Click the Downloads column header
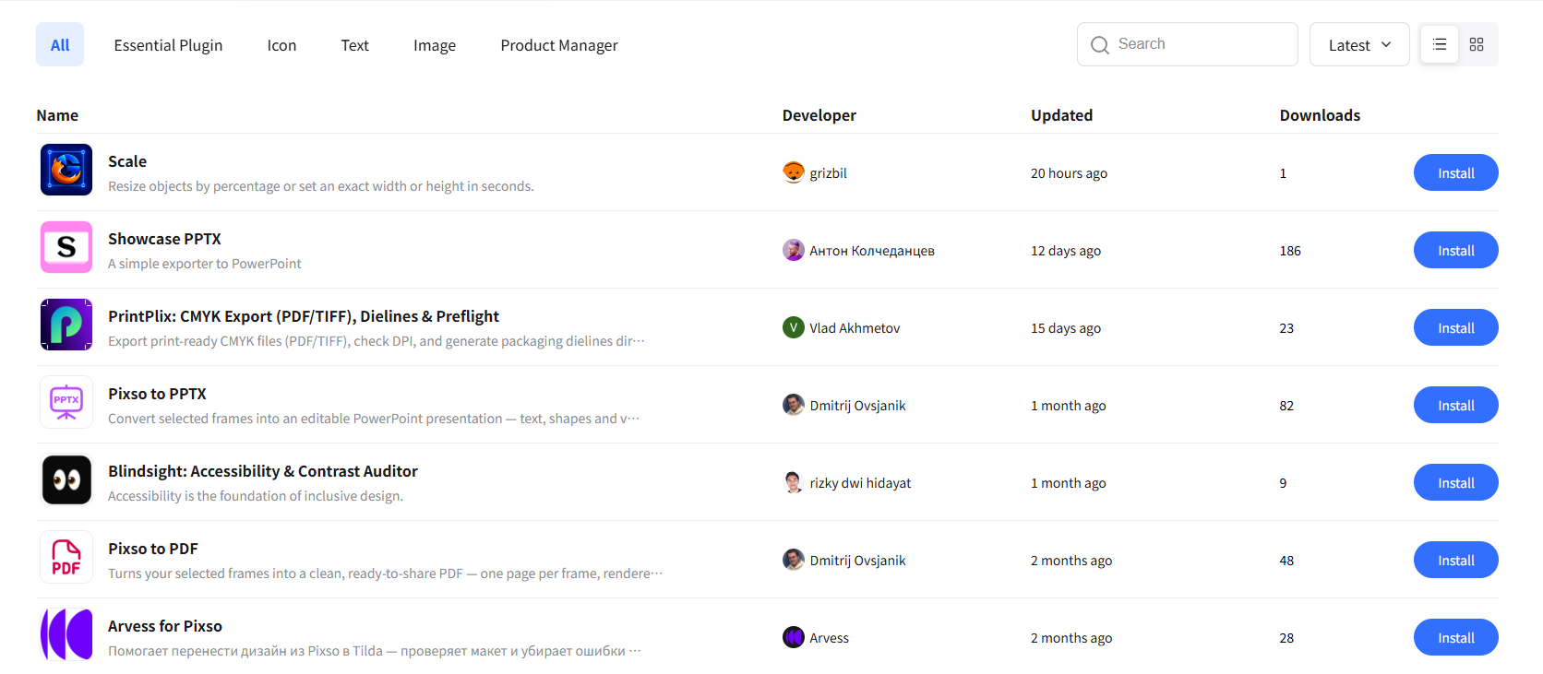 click(x=1320, y=115)
